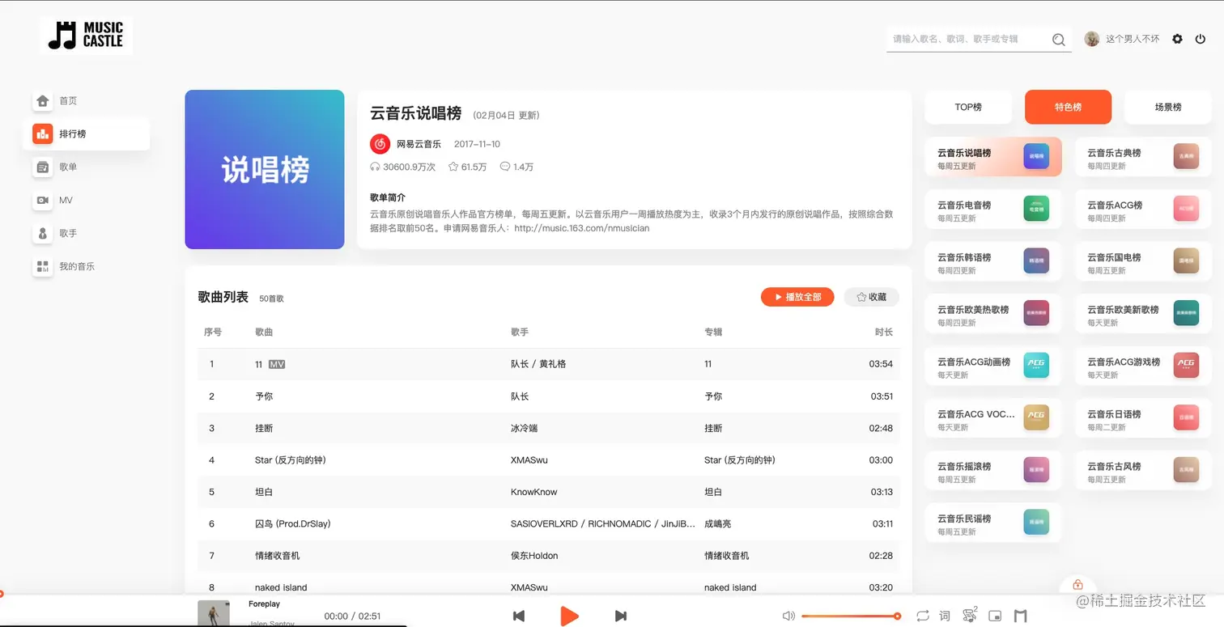Click the 收藏 button
The height and width of the screenshot is (627, 1224).
[871, 297]
